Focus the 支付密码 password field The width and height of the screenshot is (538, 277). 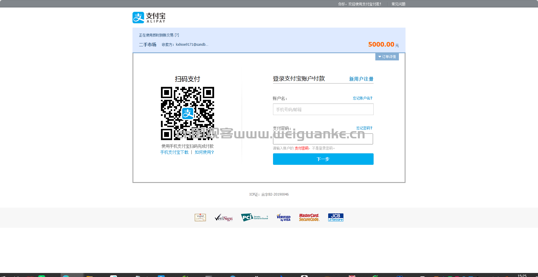tap(323, 139)
